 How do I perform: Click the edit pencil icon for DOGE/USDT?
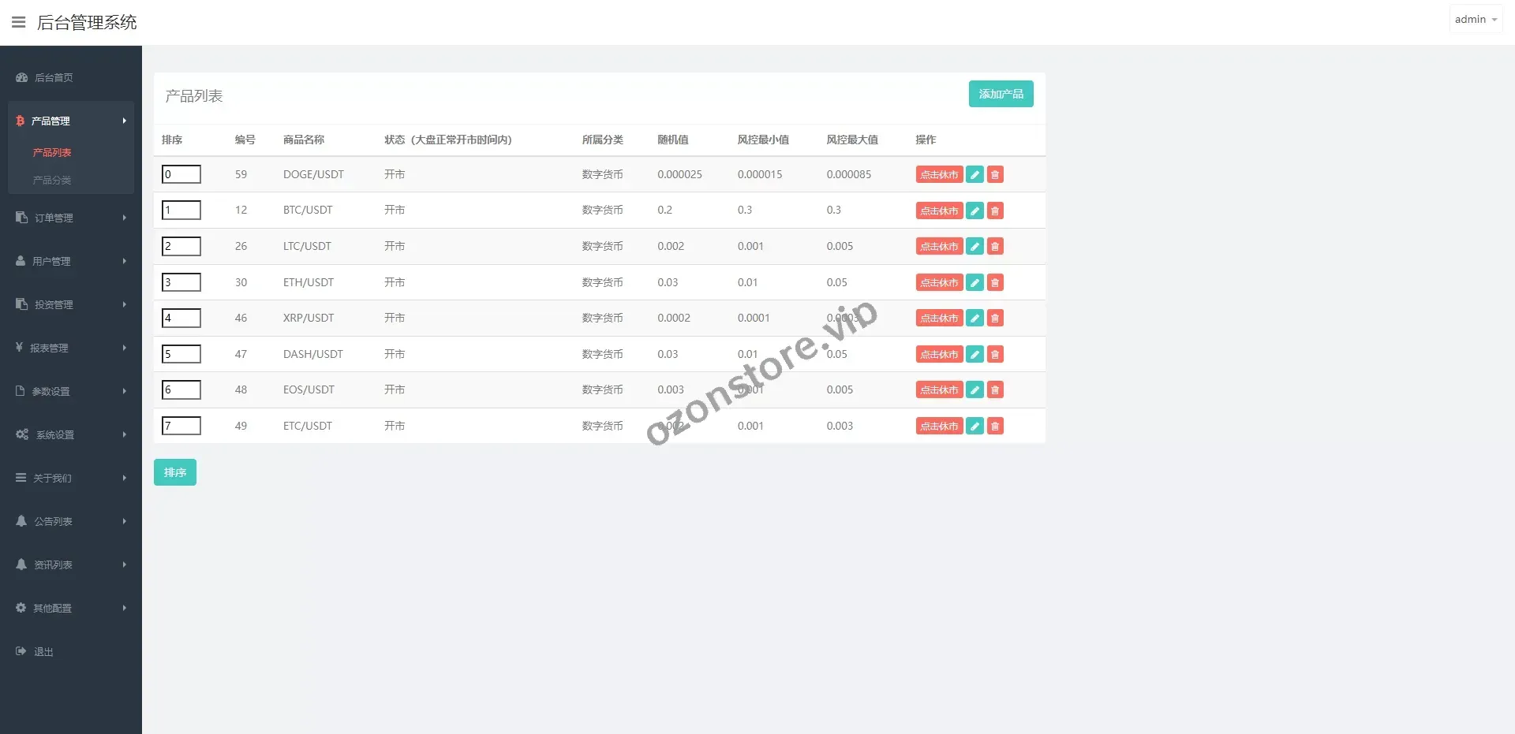click(974, 175)
